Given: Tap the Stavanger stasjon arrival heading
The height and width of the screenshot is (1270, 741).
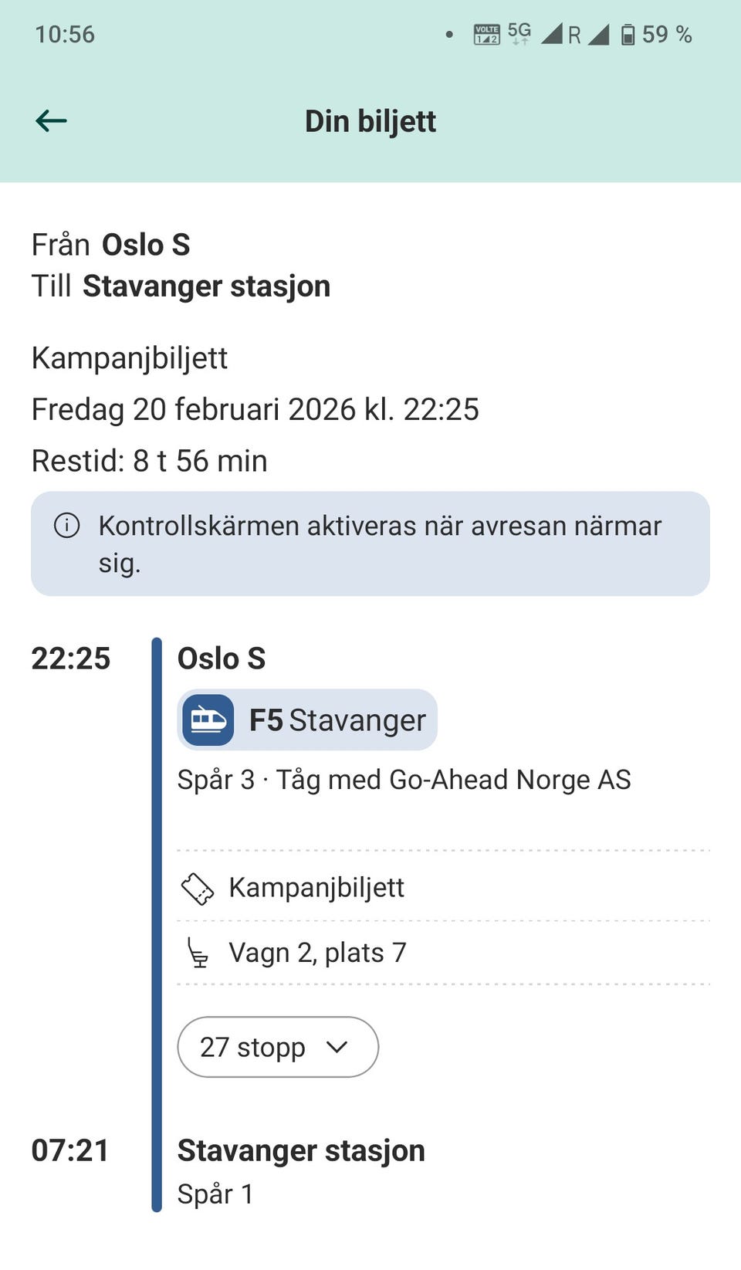Looking at the screenshot, I should click(x=301, y=1150).
